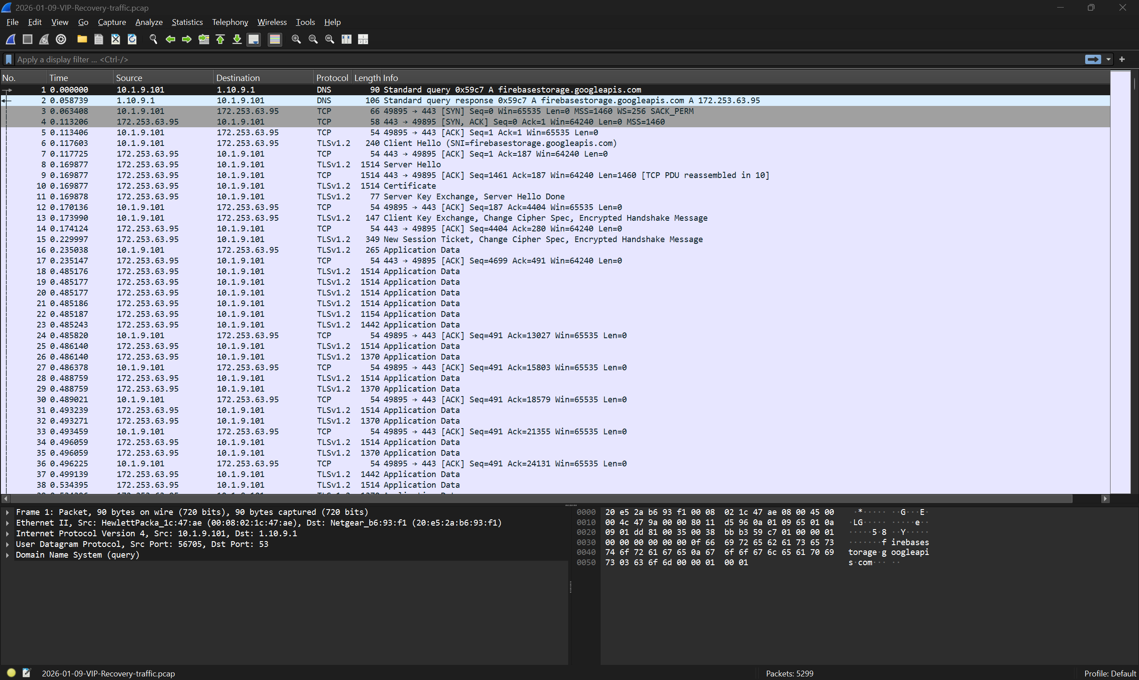Select packet 3 TCP SYN row
This screenshot has width=1139, height=680.
[x=556, y=111]
